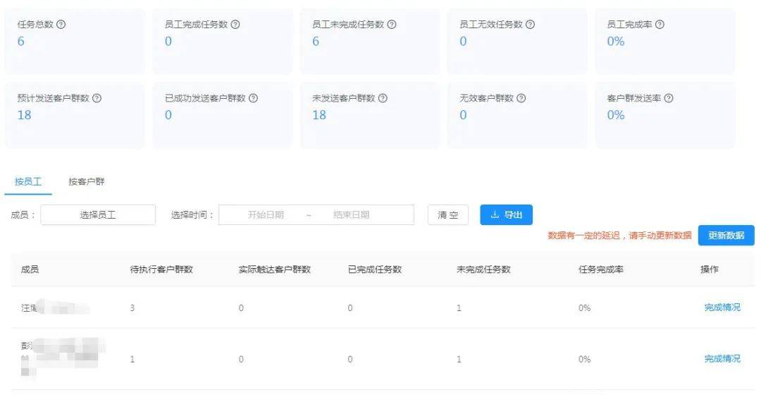761x395 pixels.
Task: Click the 未完成任务数 cell in 汪 row
Action: tap(459, 308)
